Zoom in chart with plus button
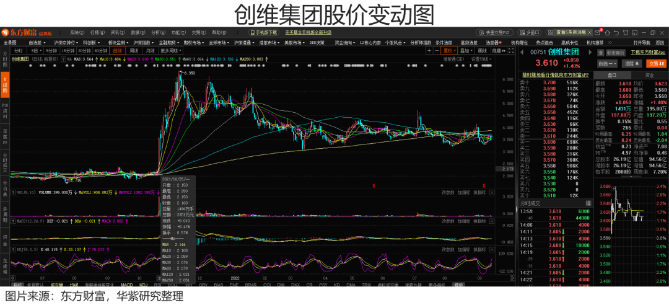669x305 pixels. 429,50
